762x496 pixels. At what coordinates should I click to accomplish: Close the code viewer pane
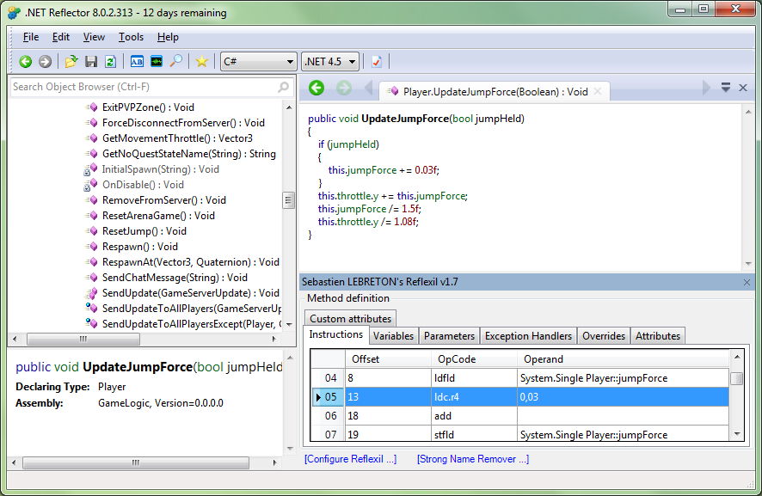743,88
